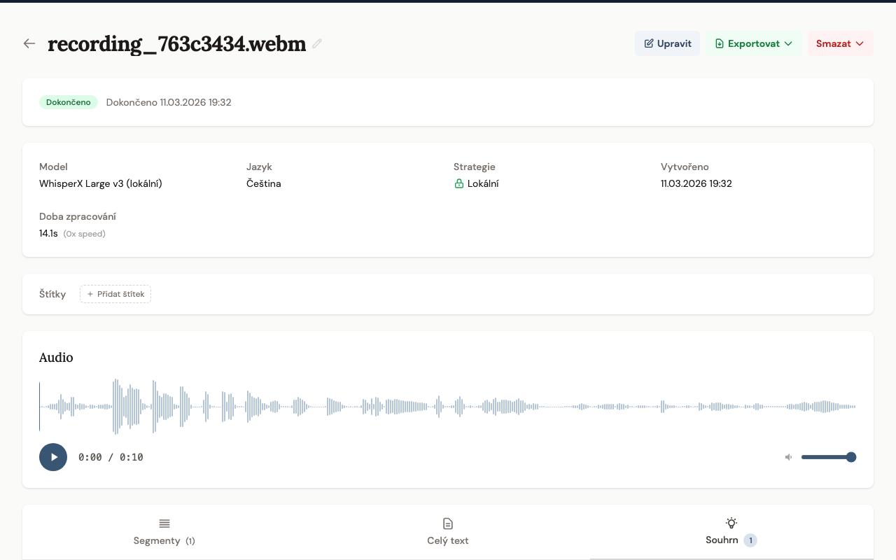
Task: Click the Dokončeno status badge
Action: (x=69, y=102)
